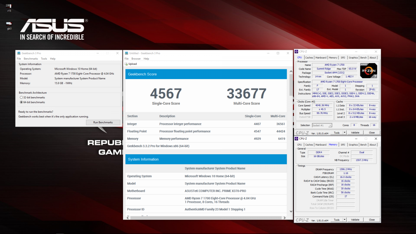Switch to CPU tab in lower CPU-Z window
This screenshot has width=416, height=234.
(x=300, y=145)
